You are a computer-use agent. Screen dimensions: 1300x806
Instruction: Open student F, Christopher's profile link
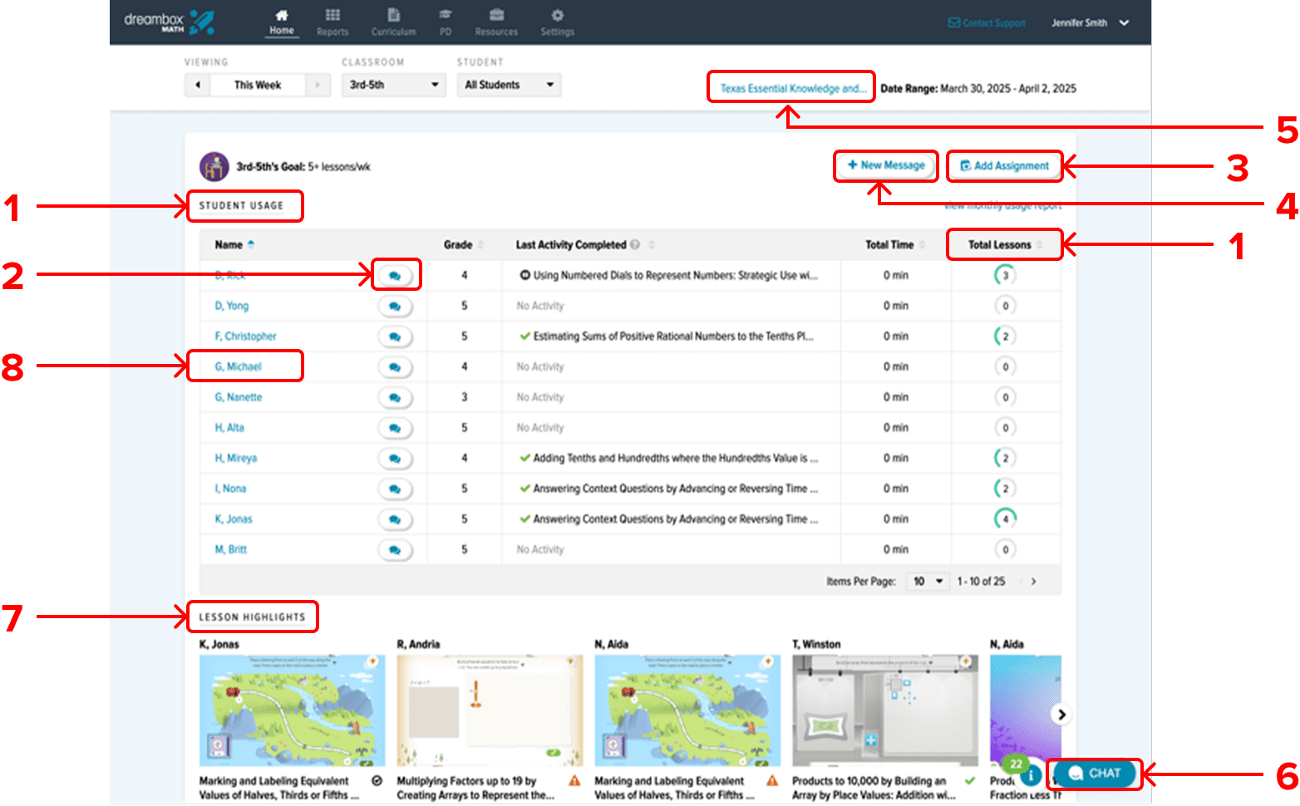tap(245, 337)
